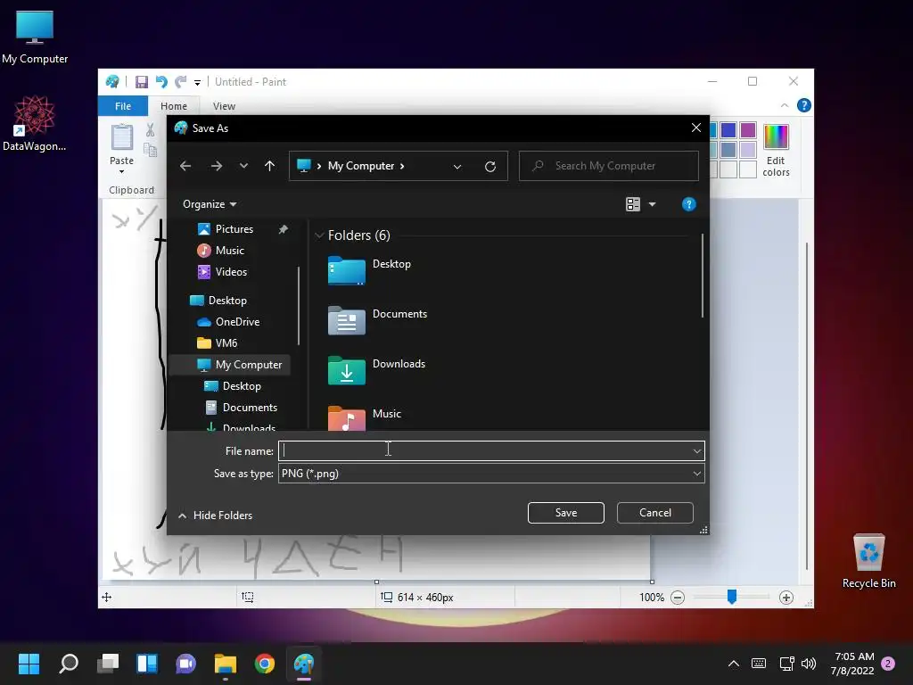Screen dimensions: 913x685
Task: Open File Explorer from the taskbar
Action: pos(226,664)
